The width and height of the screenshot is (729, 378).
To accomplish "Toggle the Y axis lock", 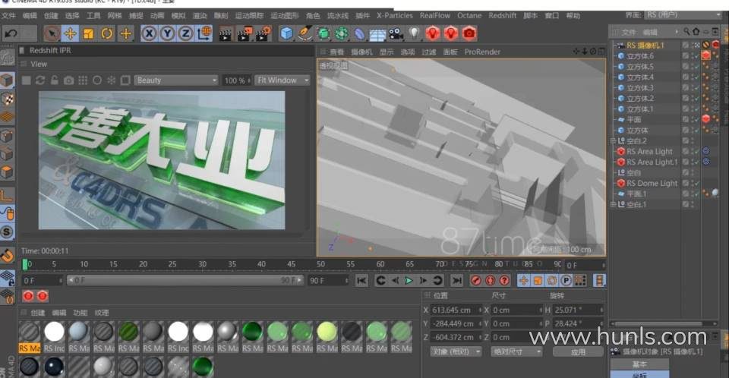I will tap(167, 33).
